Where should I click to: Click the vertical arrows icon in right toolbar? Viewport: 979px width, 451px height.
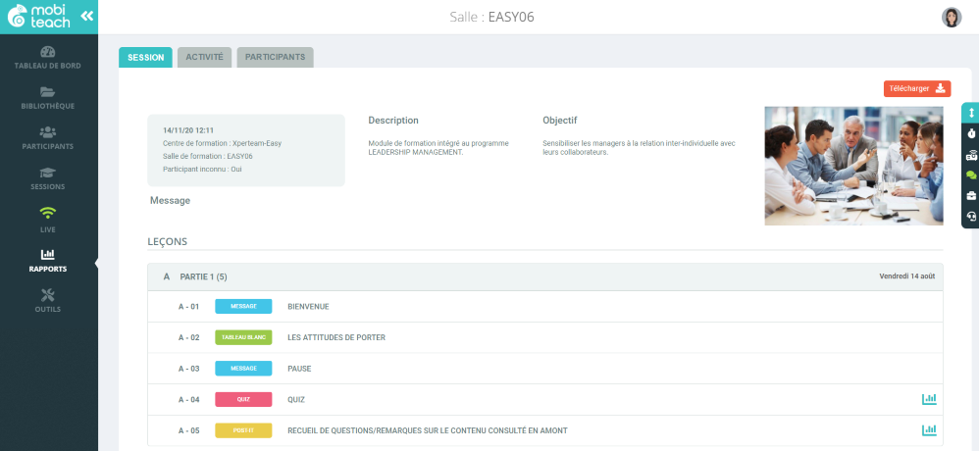(971, 113)
